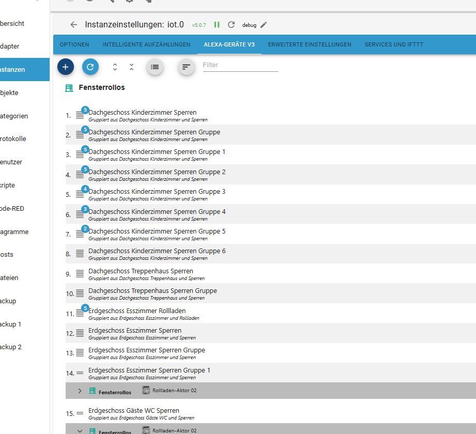476x434 pixels.
Task: Open the Dateien sidebar item
Action: tap(25, 277)
